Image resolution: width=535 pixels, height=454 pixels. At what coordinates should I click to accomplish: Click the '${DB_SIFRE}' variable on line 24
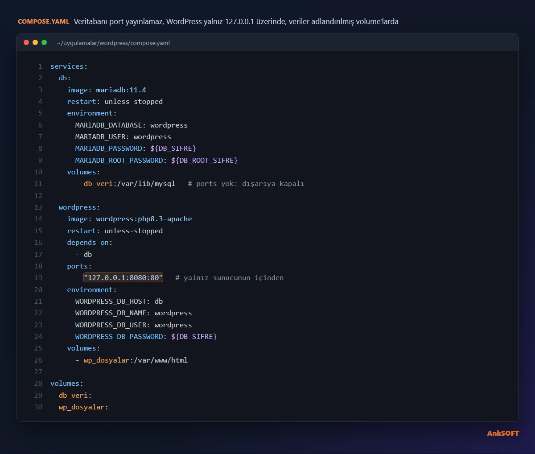pyautogui.click(x=194, y=337)
